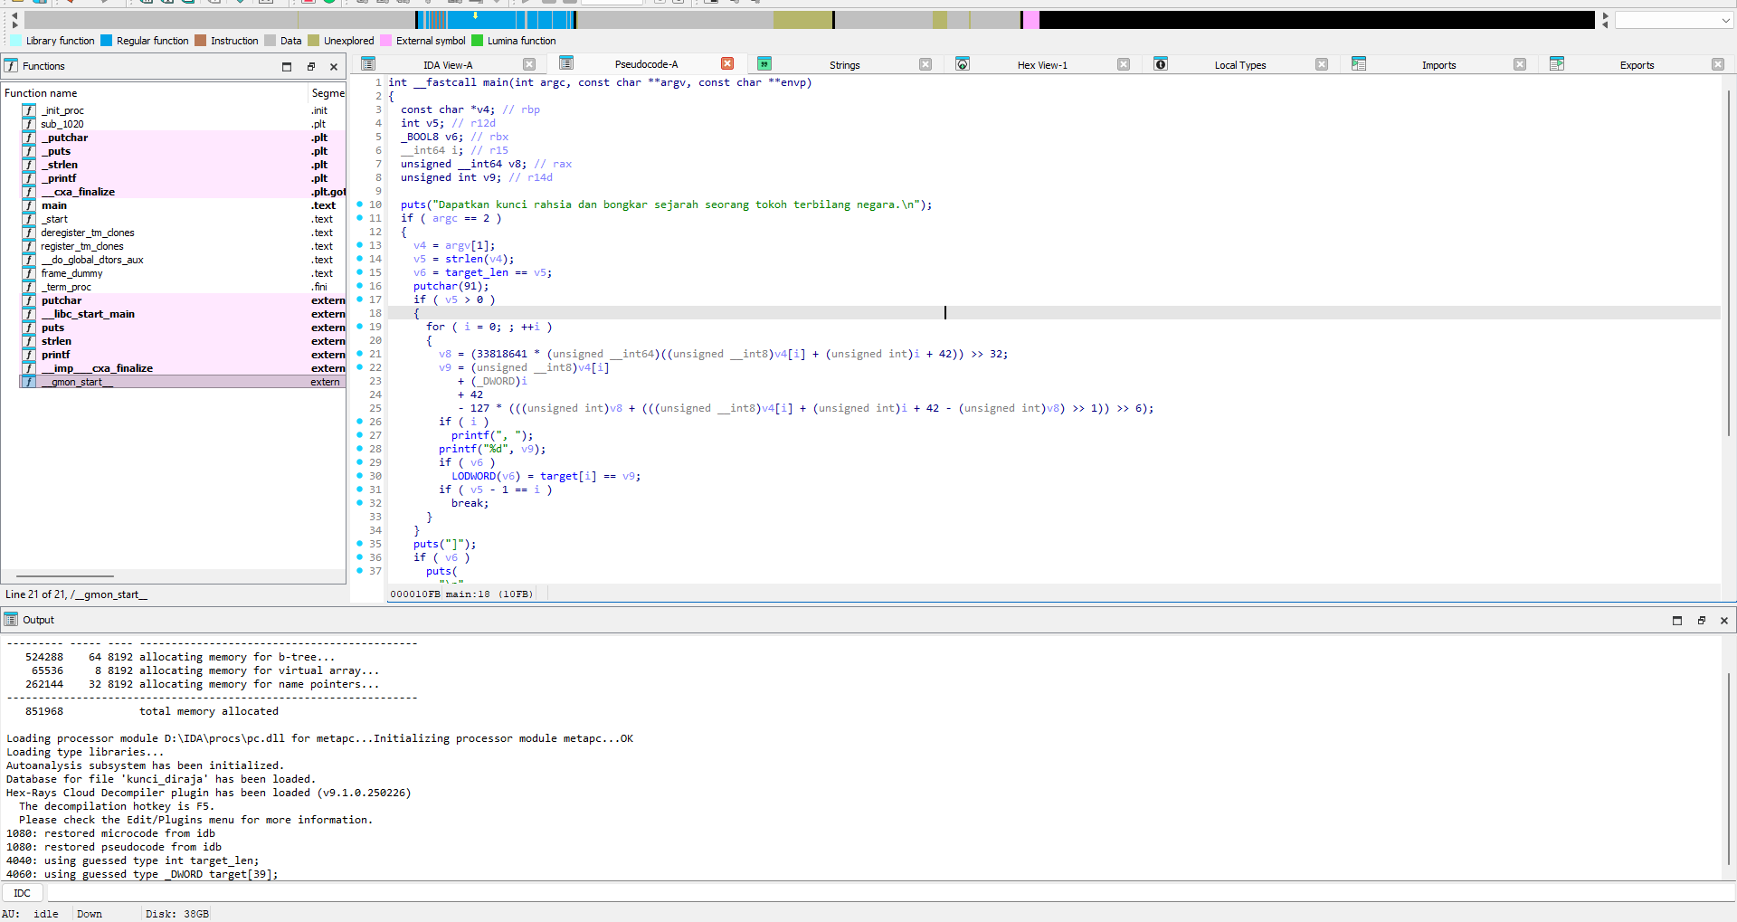Click the Local Types tab icon
This screenshot has height=922, width=1737.
[x=1161, y=64]
